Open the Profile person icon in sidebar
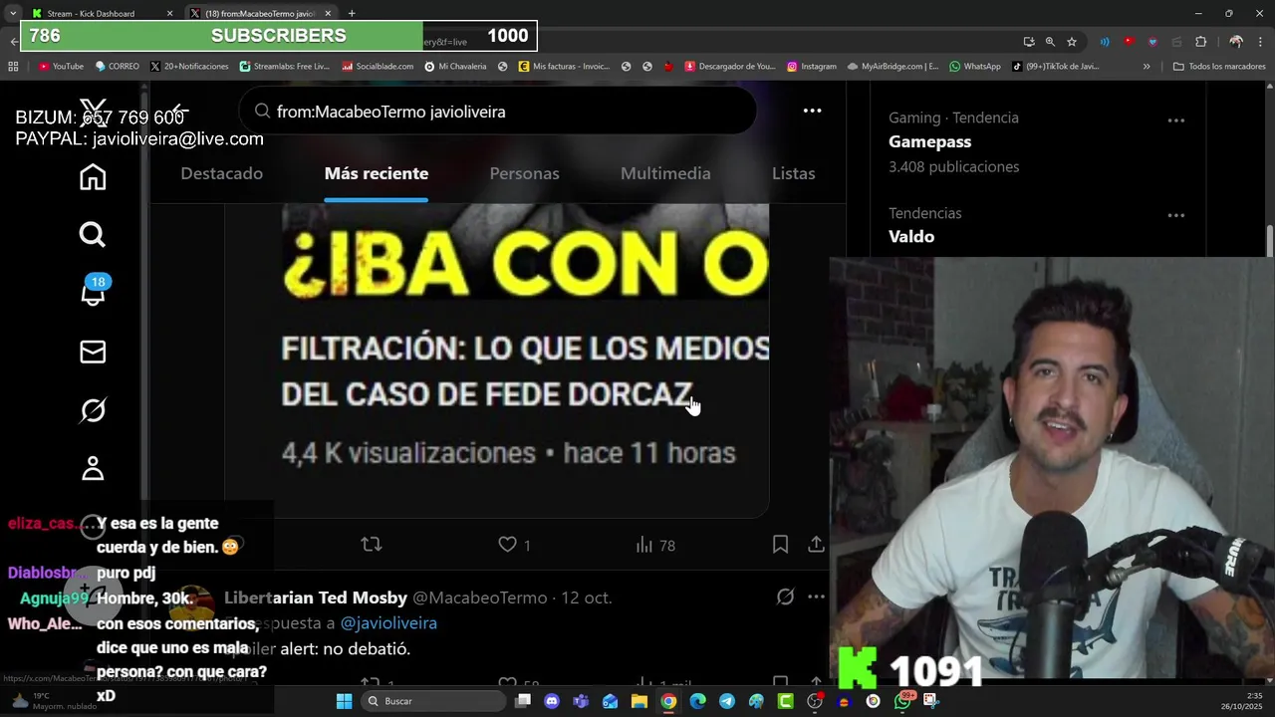Screen dimensions: 1275x717 point(93,468)
